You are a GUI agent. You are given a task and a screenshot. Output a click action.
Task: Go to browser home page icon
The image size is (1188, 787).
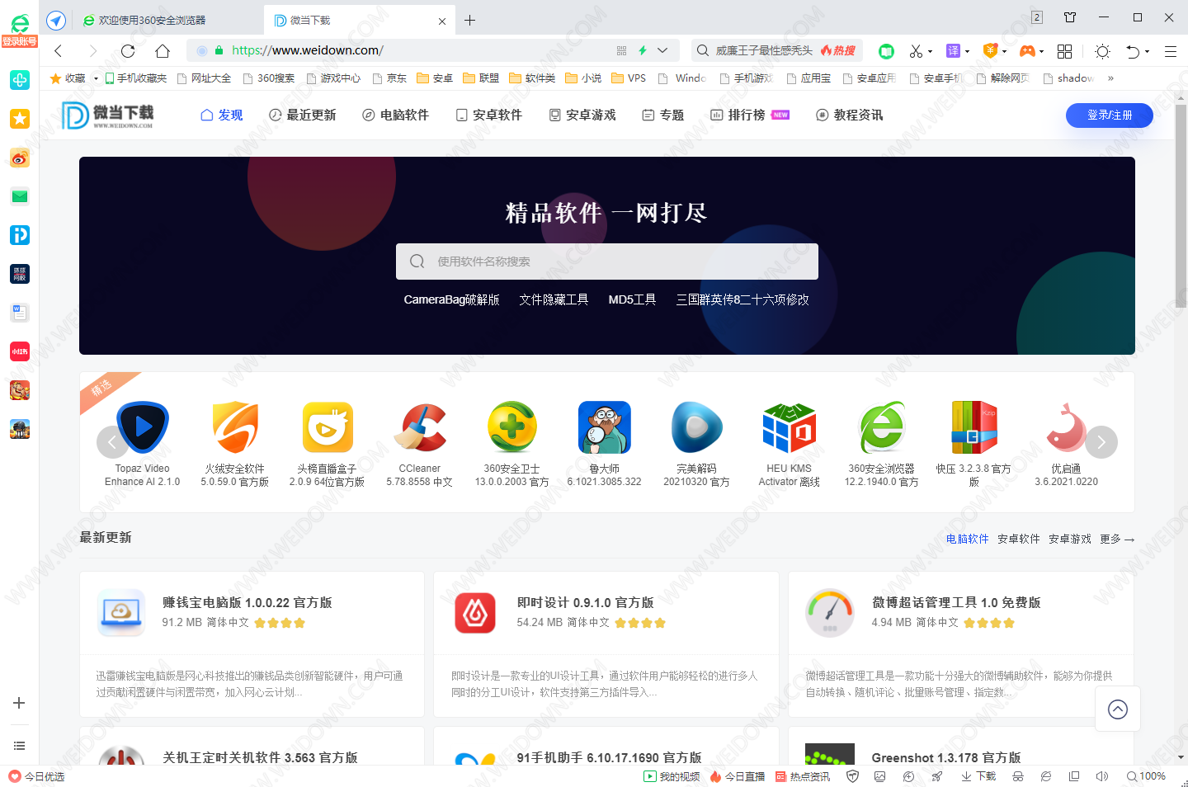[x=163, y=51]
